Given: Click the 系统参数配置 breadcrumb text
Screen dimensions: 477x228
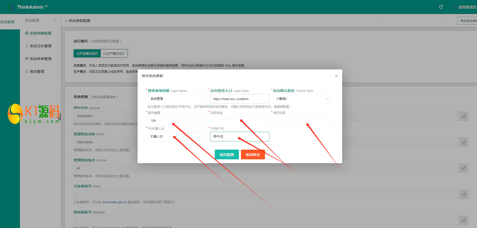Looking at the screenshot, I should pyautogui.click(x=80, y=21).
